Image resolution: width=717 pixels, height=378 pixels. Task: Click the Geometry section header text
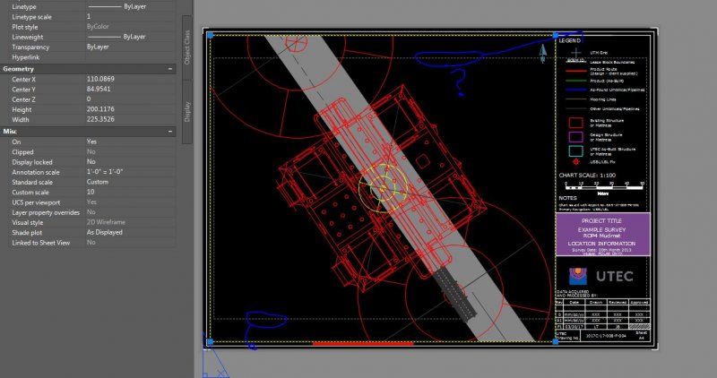coord(18,69)
